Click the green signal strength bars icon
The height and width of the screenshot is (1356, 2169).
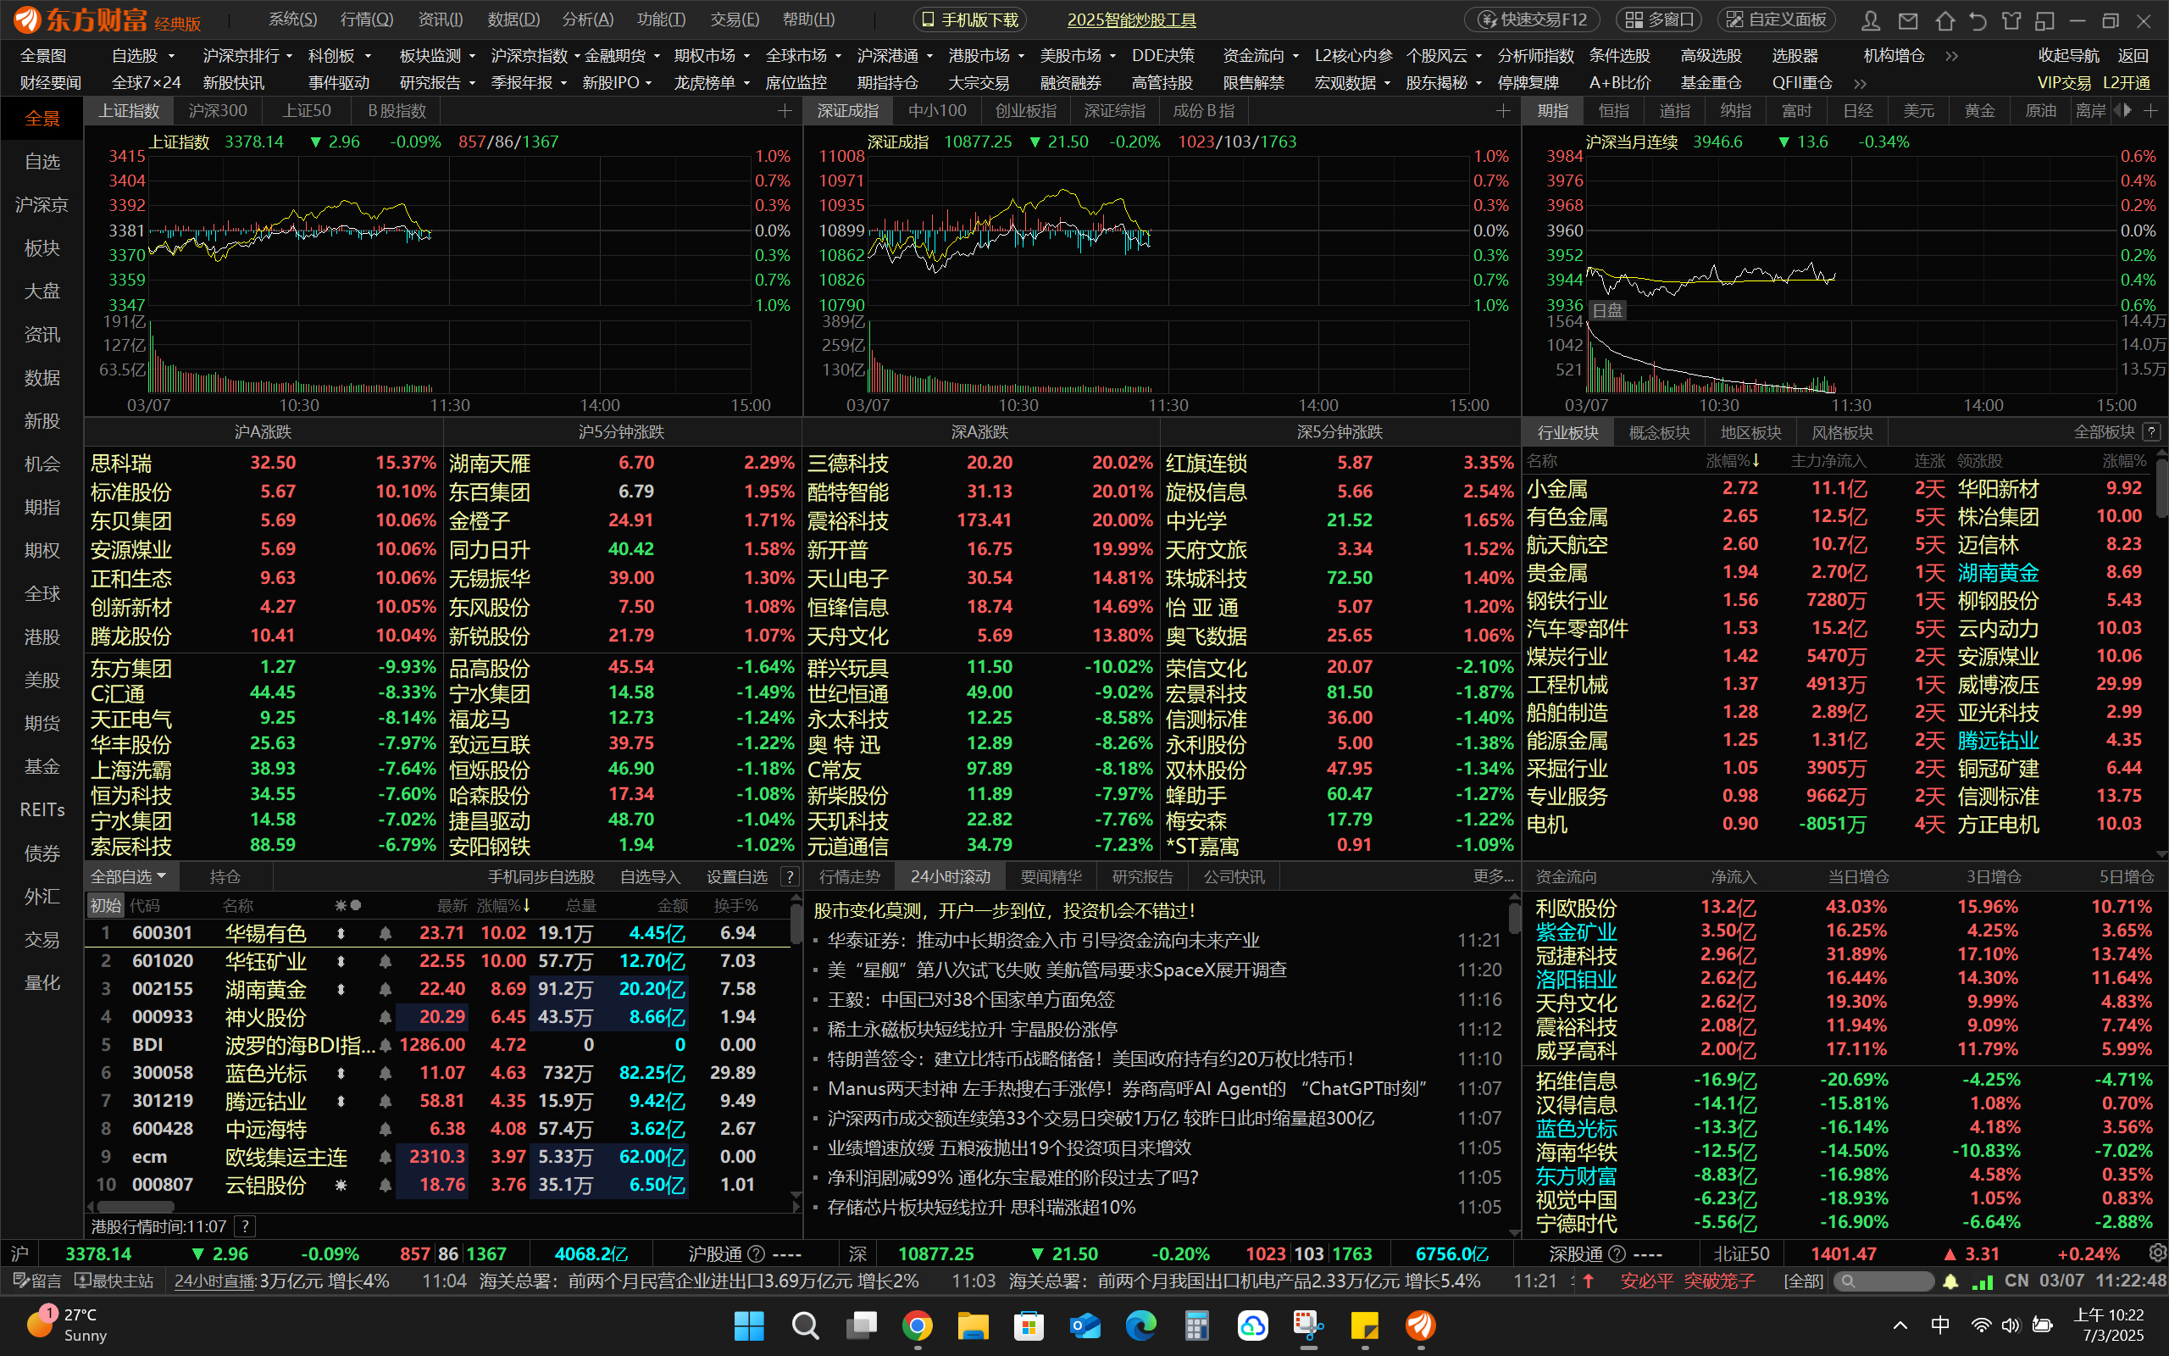pos(1983,1281)
